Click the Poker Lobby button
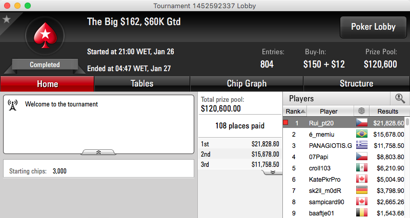Image resolution: width=410 pixels, height=218 pixels. pos(373,27)
